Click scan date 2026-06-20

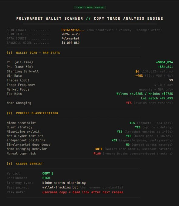point(70,34)
